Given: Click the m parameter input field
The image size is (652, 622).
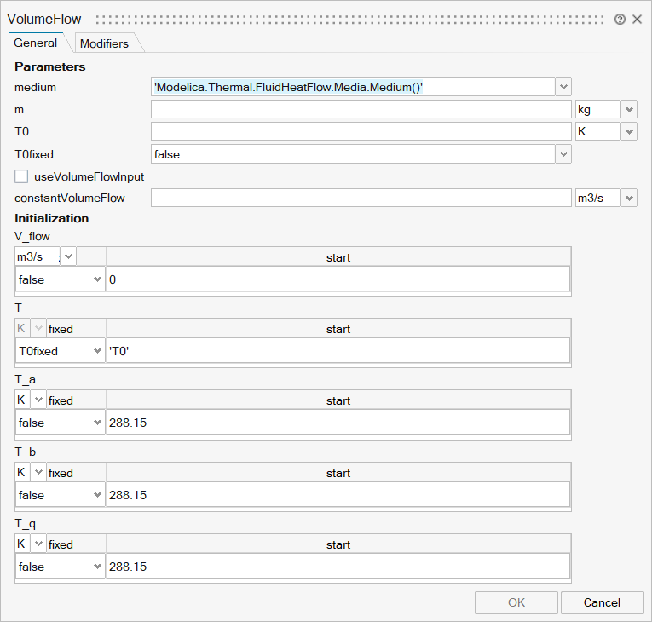Looking at the screenshot, I should (360, 110).
